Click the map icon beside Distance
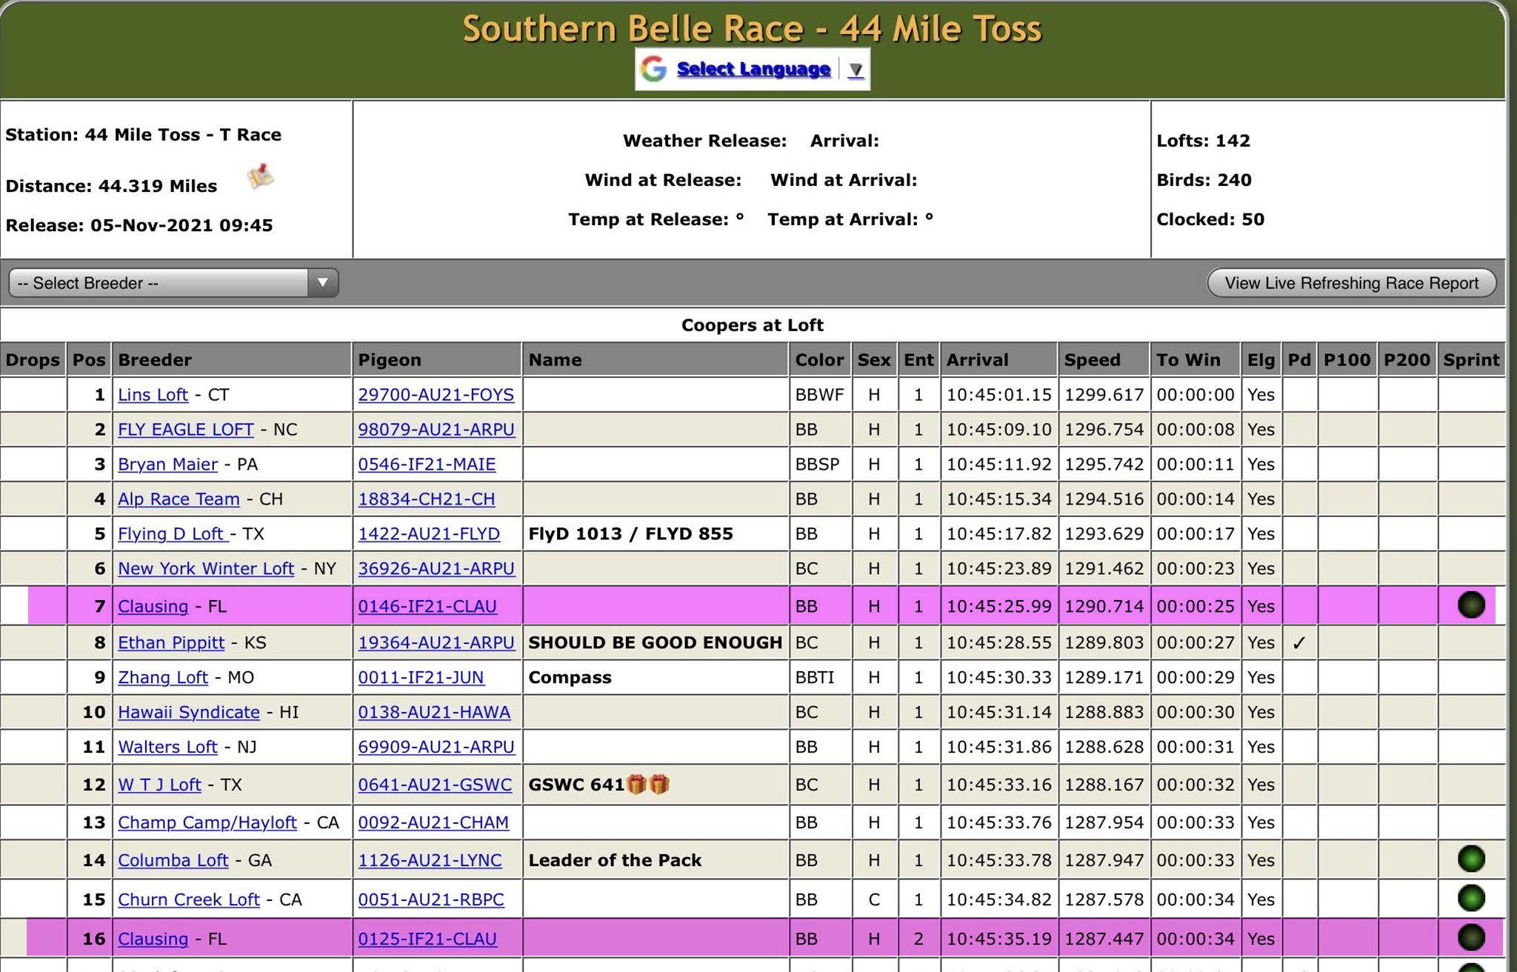1517x972 pixels. pos(260,176)
